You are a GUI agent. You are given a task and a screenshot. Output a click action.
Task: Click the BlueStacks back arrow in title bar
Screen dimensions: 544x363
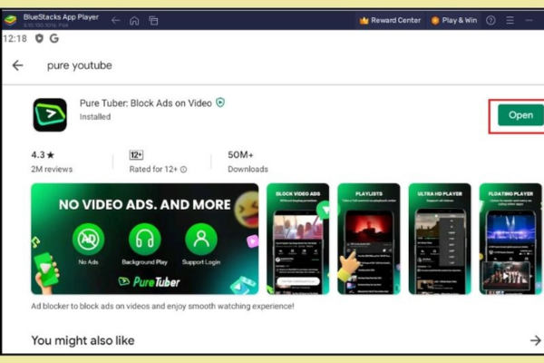click(115, 21)
